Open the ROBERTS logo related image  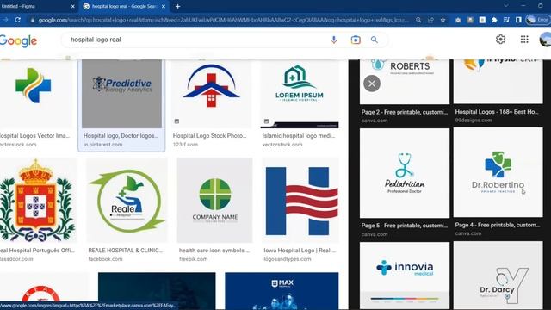405,82
